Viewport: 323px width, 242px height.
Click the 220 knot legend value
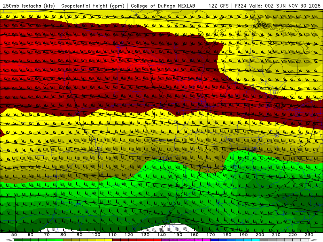click(x=292, y=235)
